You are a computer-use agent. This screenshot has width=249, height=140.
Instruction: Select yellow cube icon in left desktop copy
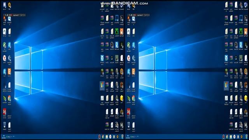[122, 98]
